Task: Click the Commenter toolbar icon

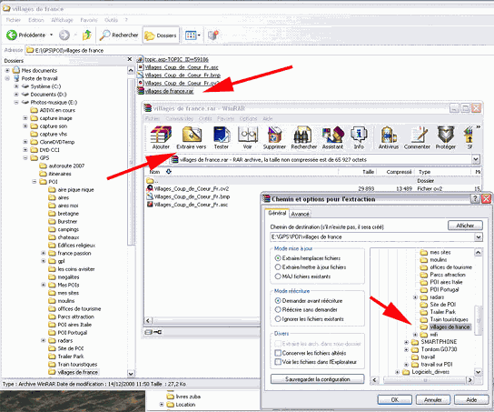Action: (417, 137)
